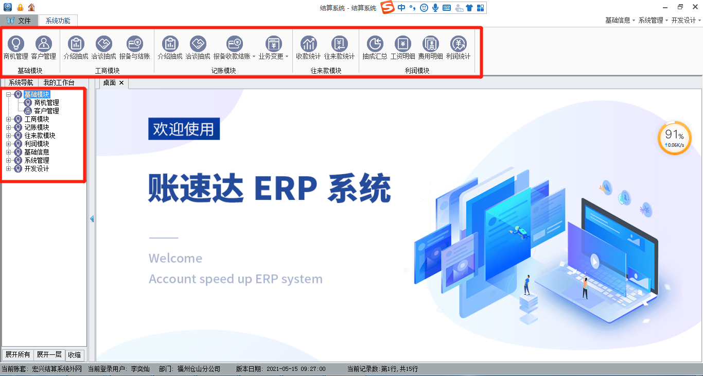Select 客户管理 in the navigation tree
This screenshot has width=703, height=376.
point(47,111)
